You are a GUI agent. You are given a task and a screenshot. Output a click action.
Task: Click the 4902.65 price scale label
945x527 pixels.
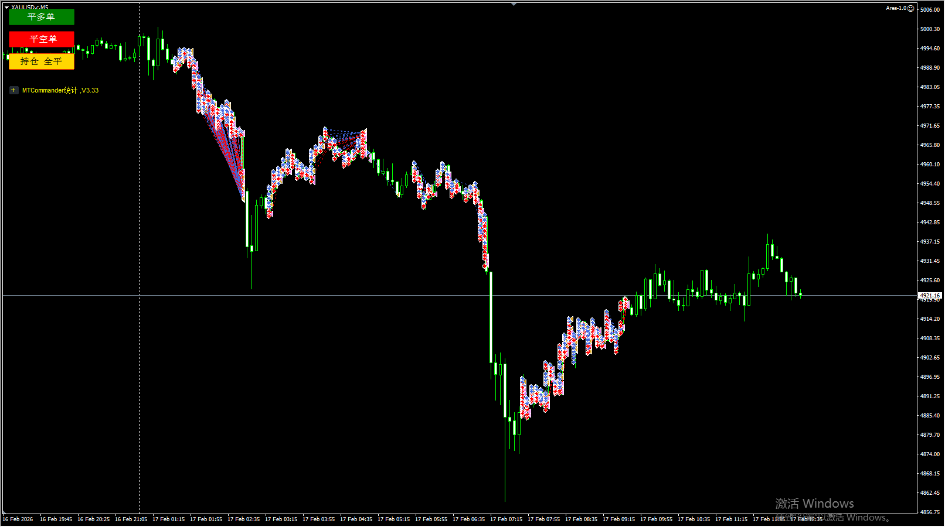point(930,358)
